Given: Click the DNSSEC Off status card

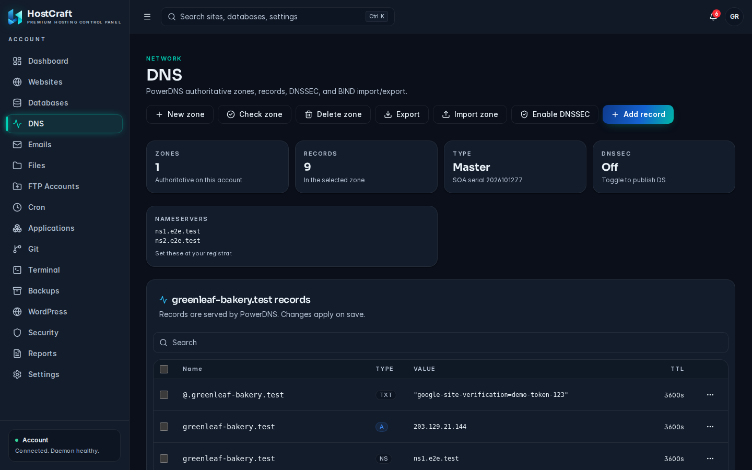Looking at the screenshot, I should pos(664,167).
